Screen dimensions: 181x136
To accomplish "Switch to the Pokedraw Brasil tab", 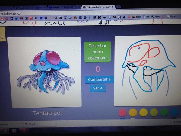I will click(98, 7).
